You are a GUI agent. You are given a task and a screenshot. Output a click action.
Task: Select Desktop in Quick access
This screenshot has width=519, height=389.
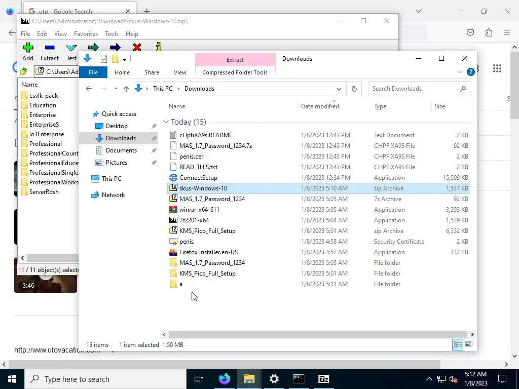[x=117, y=126]
